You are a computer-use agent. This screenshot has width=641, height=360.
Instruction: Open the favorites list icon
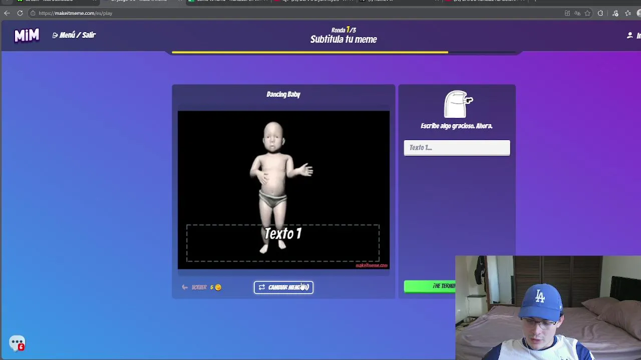(628, 13)
